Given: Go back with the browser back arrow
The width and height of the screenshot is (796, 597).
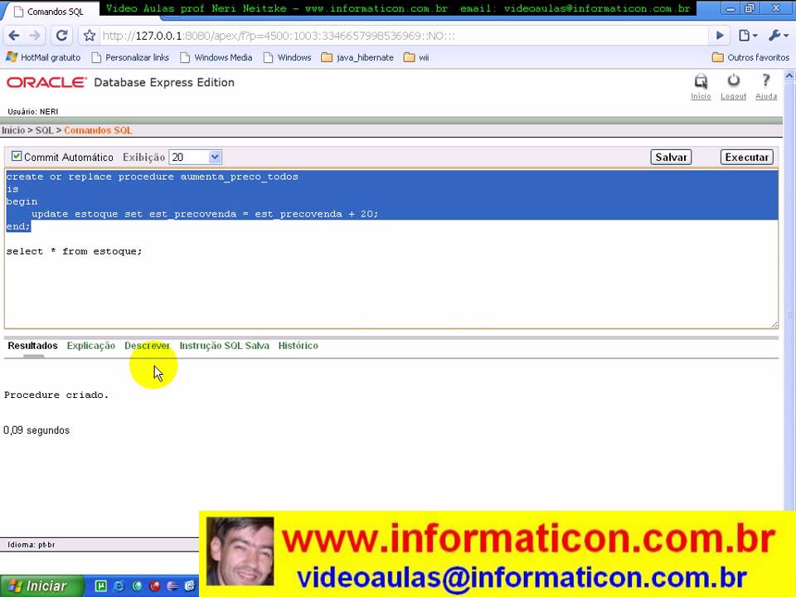Looking at the screenshot, I should coord(14,36).
